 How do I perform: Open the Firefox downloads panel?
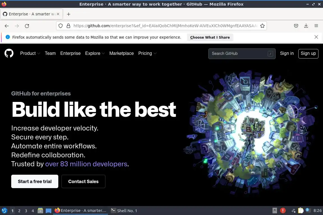[306, 26]
